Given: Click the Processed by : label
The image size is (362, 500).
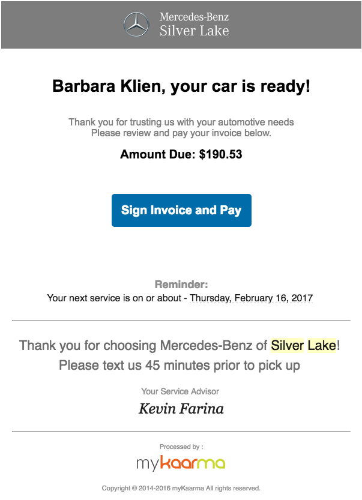Looking at the screenshot, I should pos(181,447).
